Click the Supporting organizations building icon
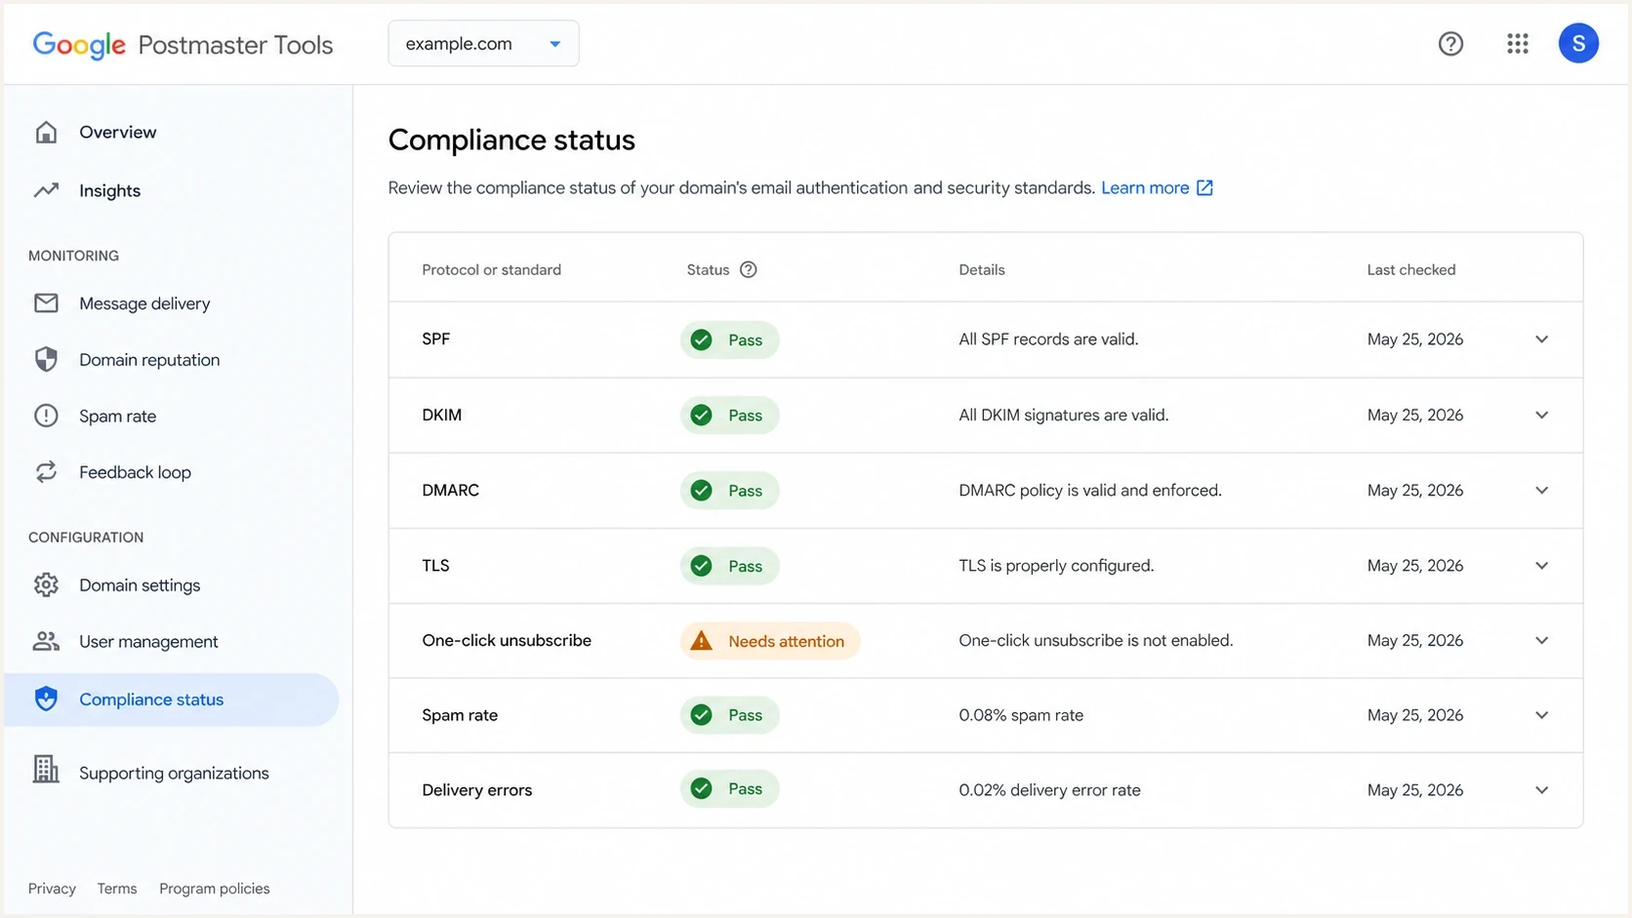Screen dimensions: 1632x918 [46, 769]
